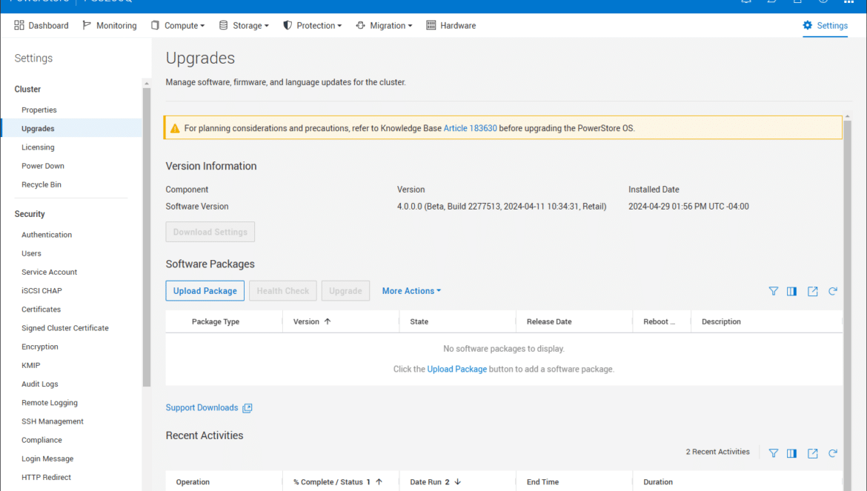Click the yellow warning icon in the banner

pos(175,128)
